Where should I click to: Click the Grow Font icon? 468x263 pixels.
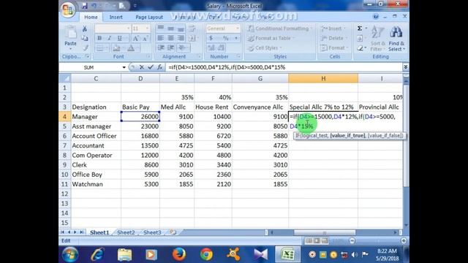tap(136, 38)
